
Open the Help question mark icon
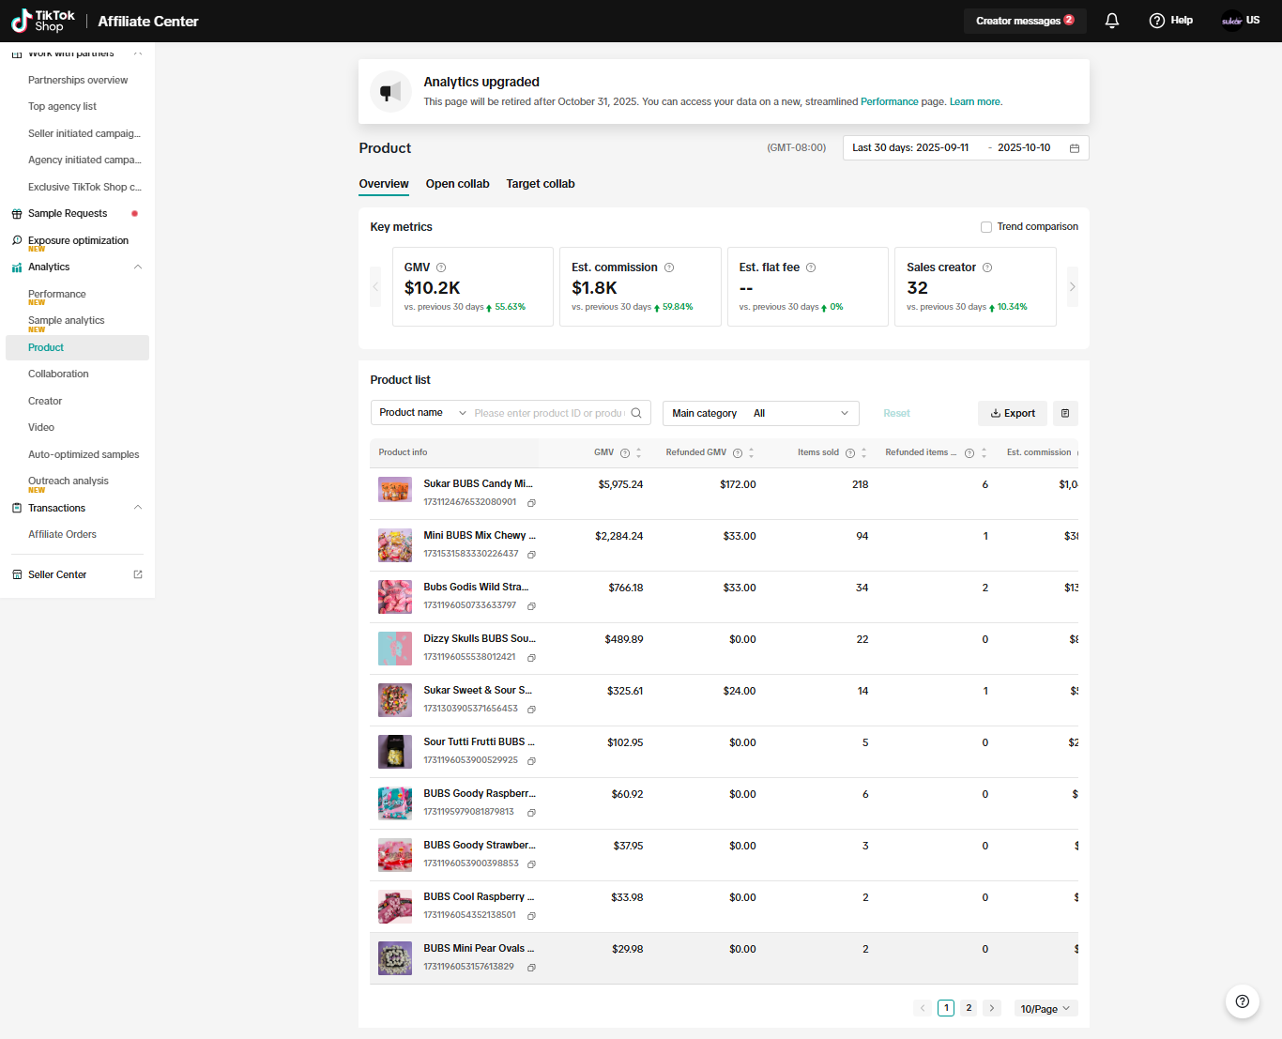point(1157,20)
